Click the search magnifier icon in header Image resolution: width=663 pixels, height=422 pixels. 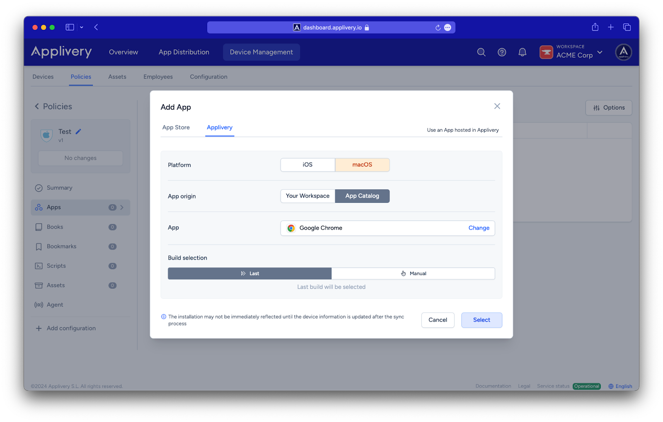(481, 52)
